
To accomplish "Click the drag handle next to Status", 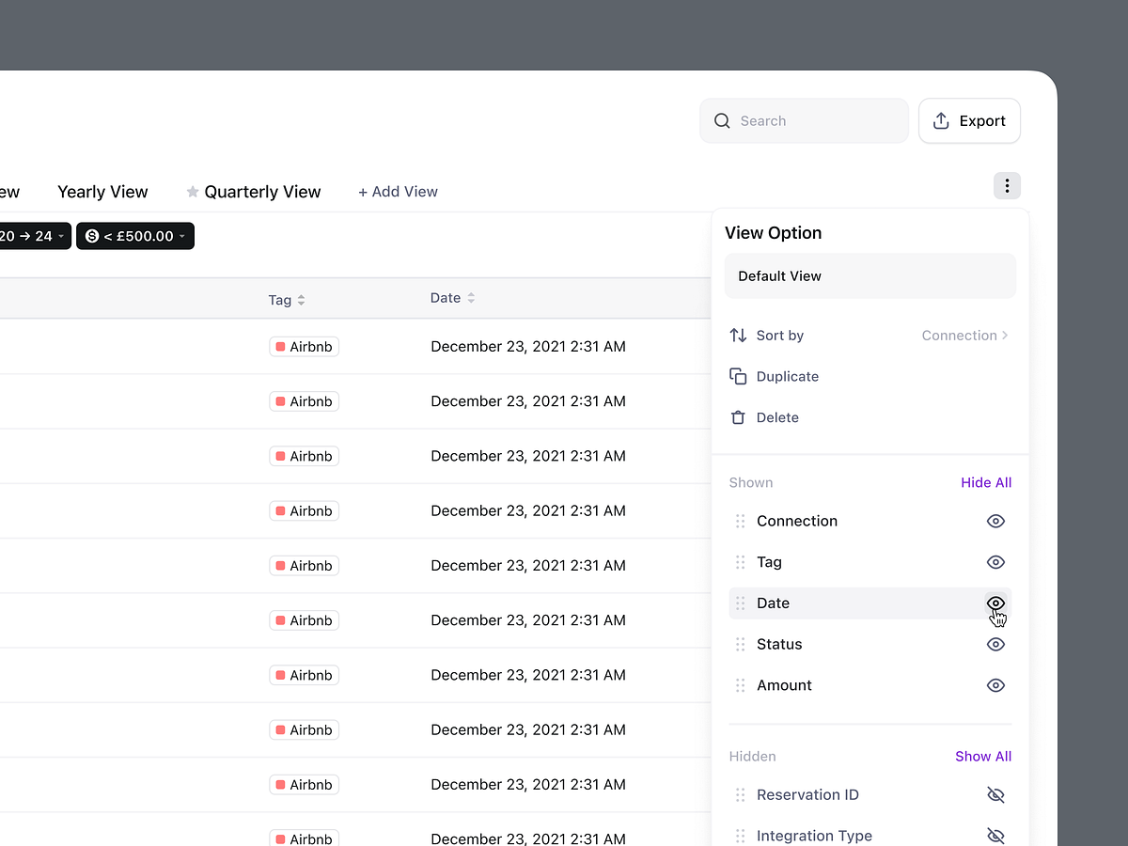I will (x=741, y=644).
